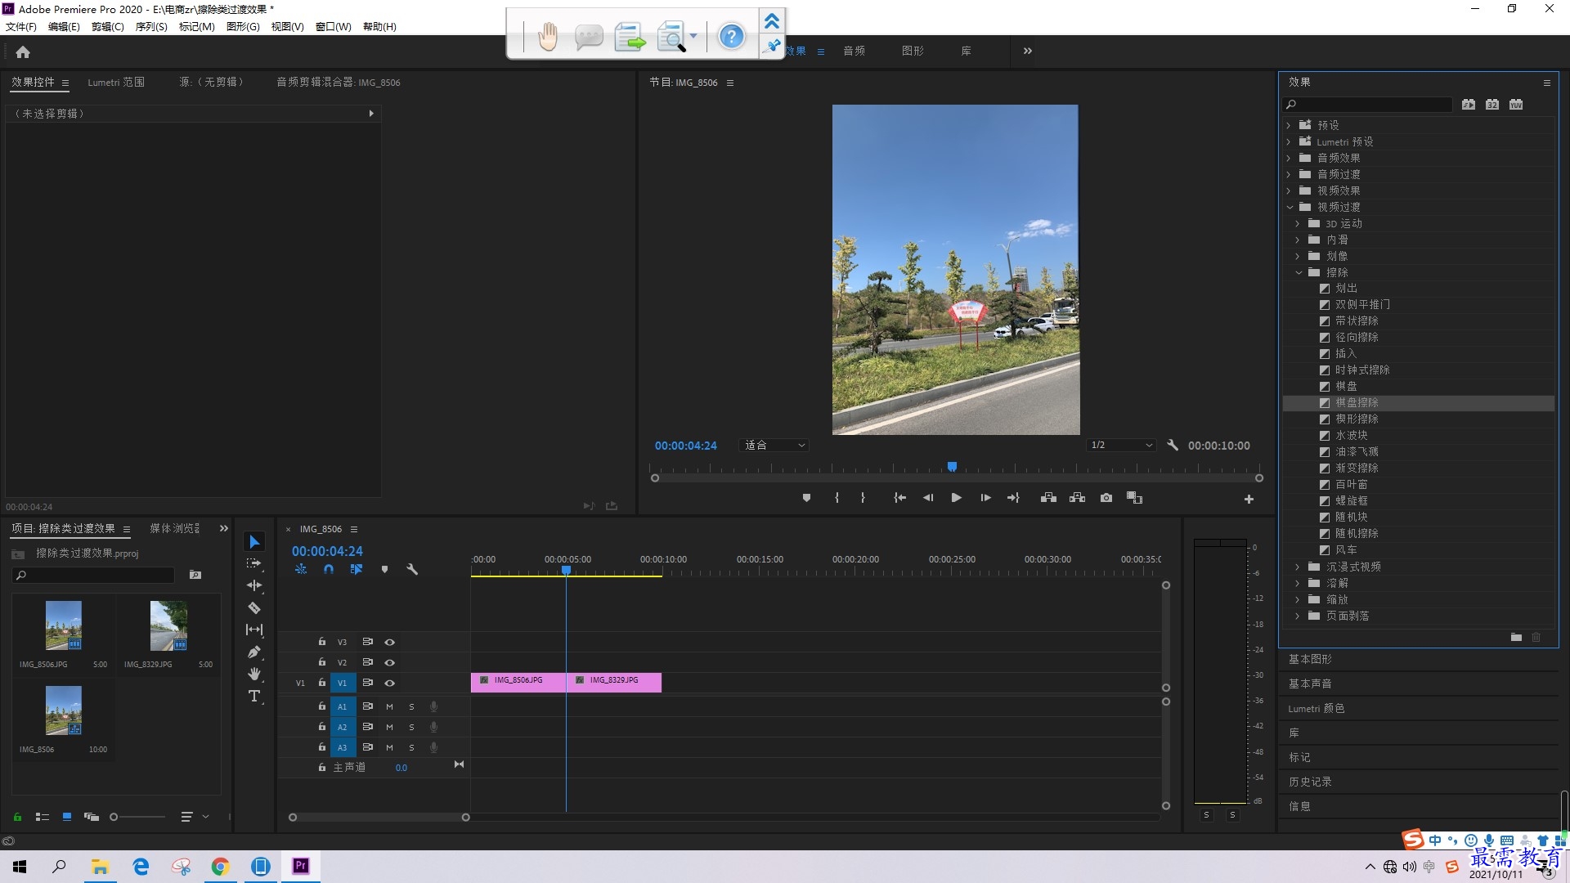Select the Razor tool
This screenshot has height=883, width=1570.
pos(254,607)
